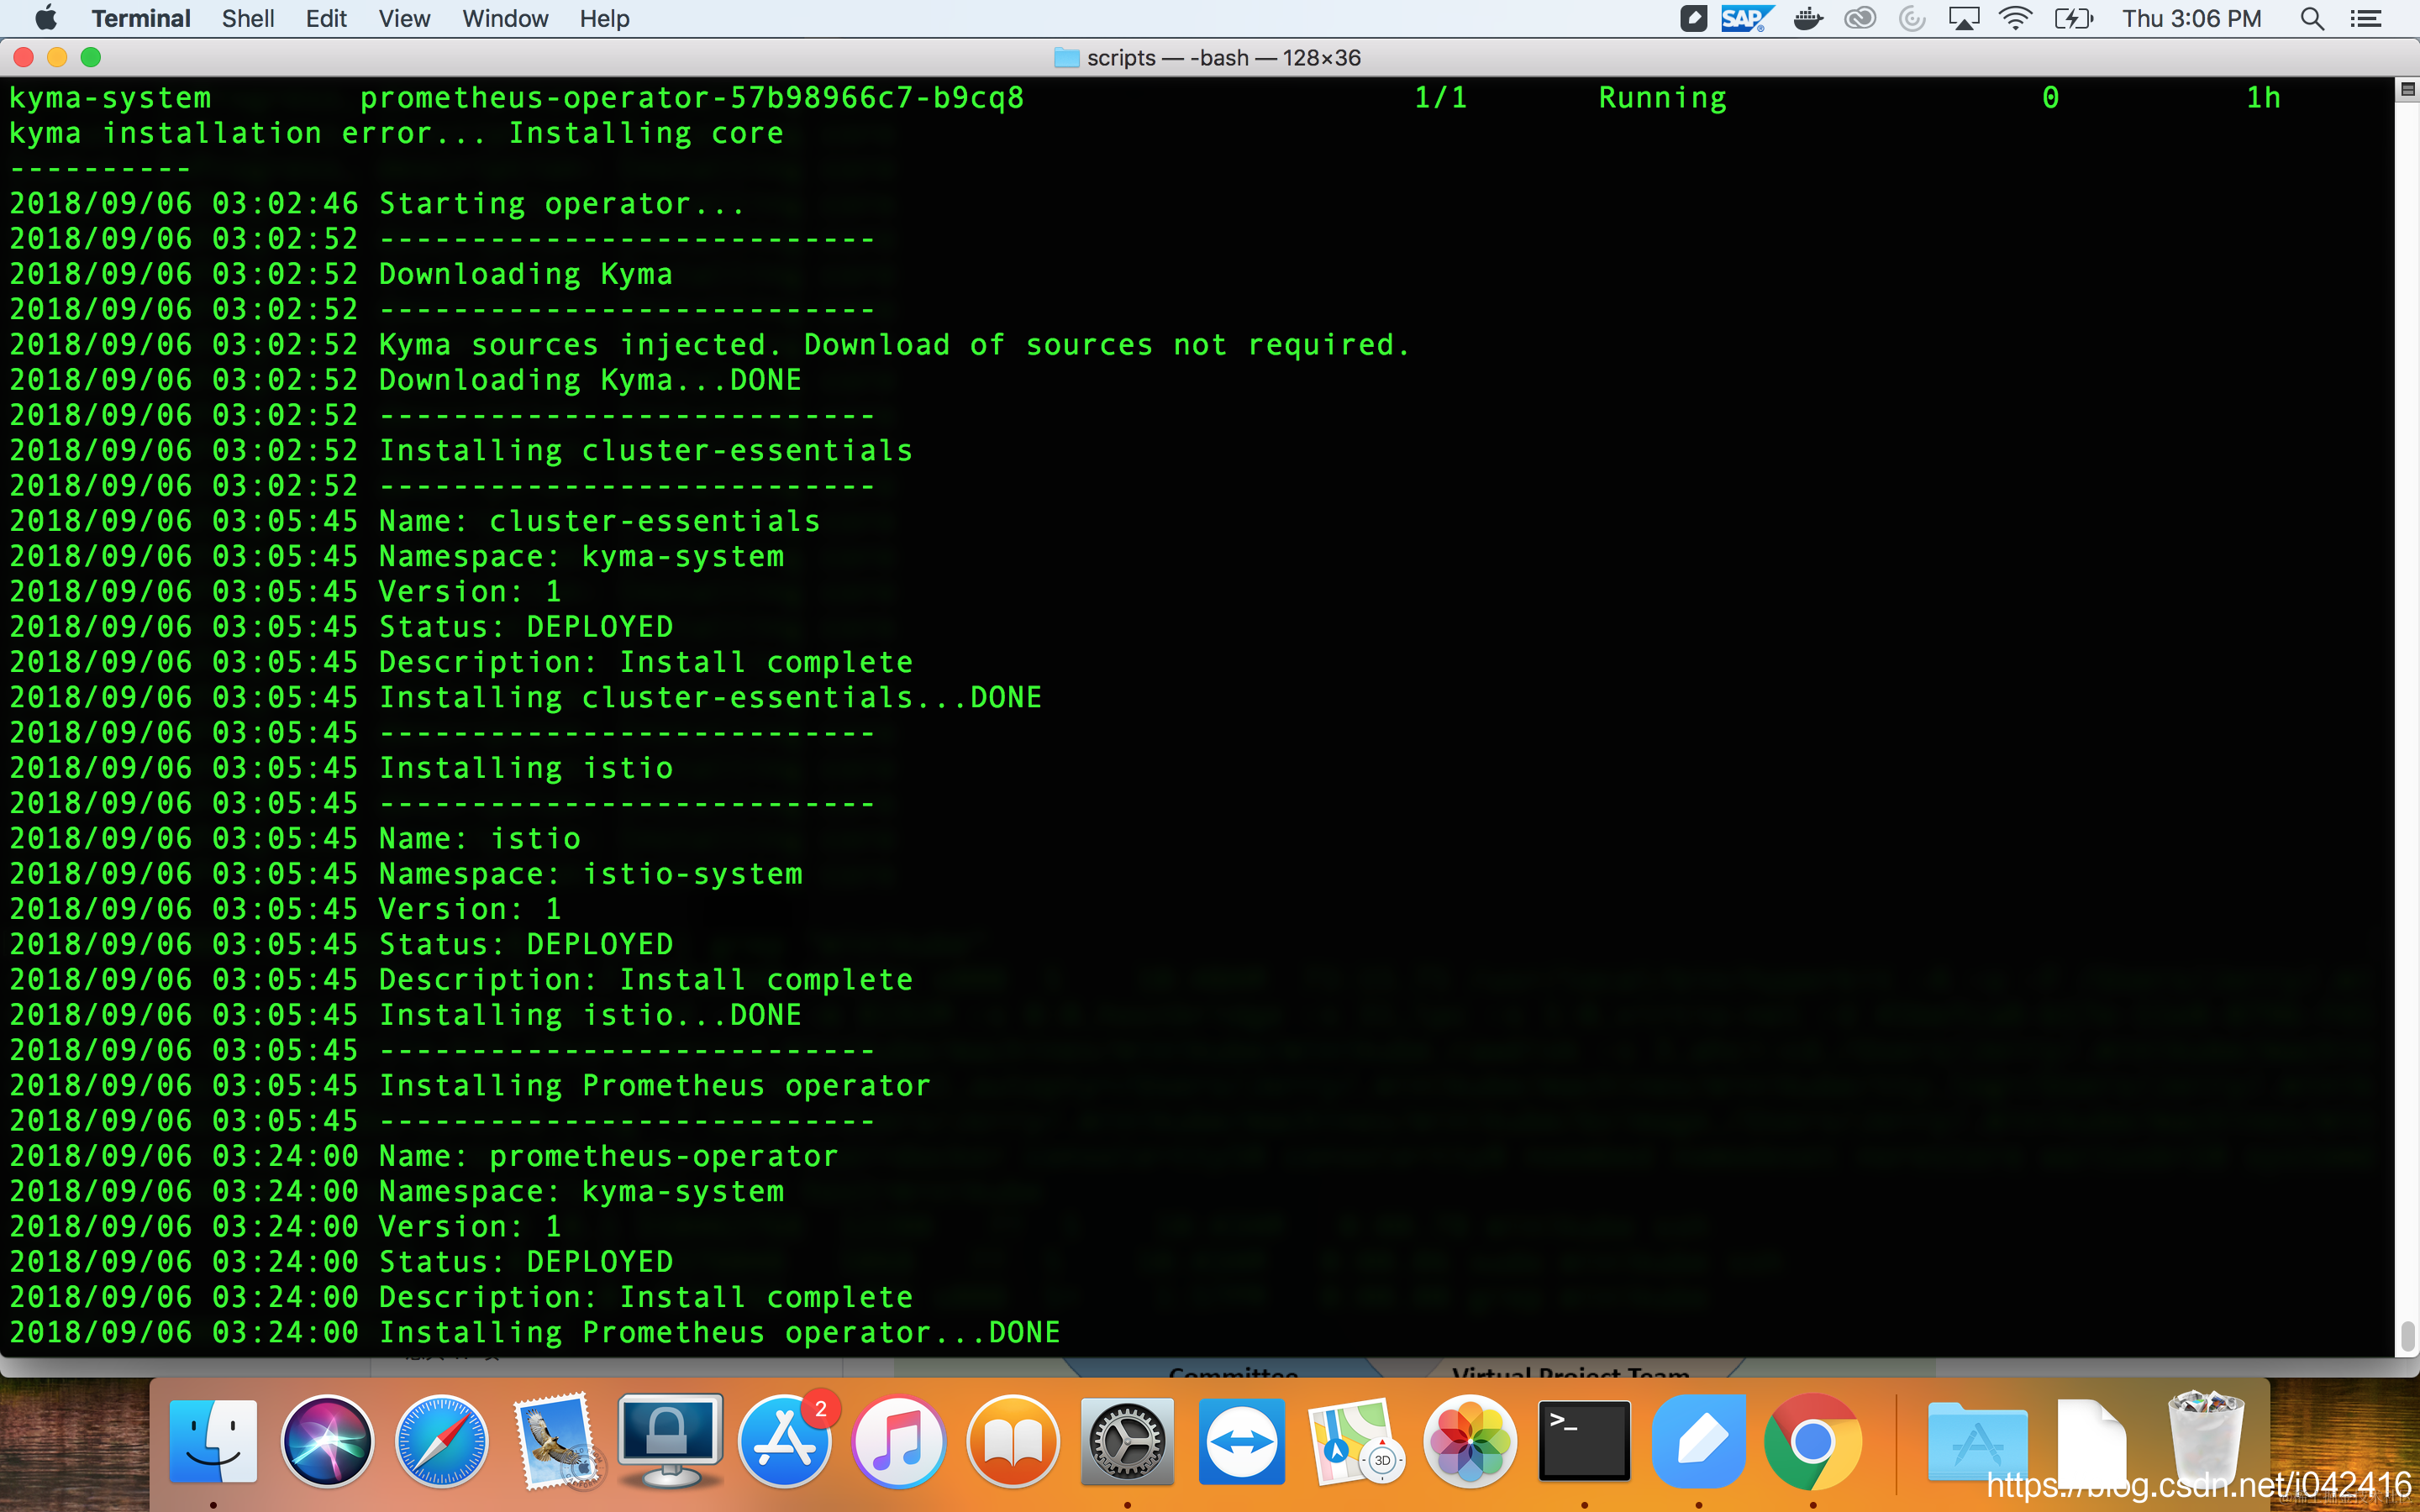Launch Google Chrome from the Dock
Image resolution: width=2420 pixels, height=1512 pixels.
pyautogui.click(x=1812, y=1441)
